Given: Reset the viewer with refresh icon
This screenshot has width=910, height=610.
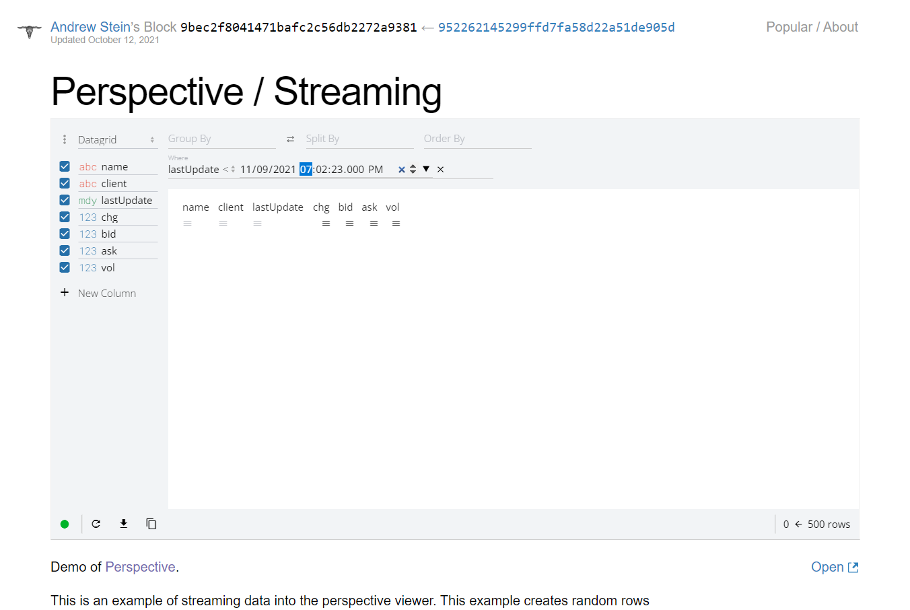Looking at the screenshot, I should click(x=96, y=524).
